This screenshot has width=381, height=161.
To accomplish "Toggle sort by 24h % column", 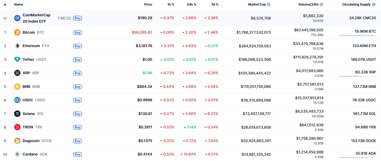I will point(192,4).
